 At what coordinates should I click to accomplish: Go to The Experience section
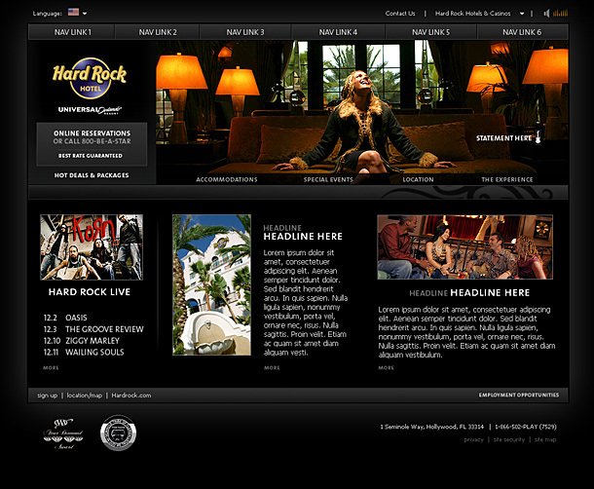pyautogui.click(x=507, y=179)
